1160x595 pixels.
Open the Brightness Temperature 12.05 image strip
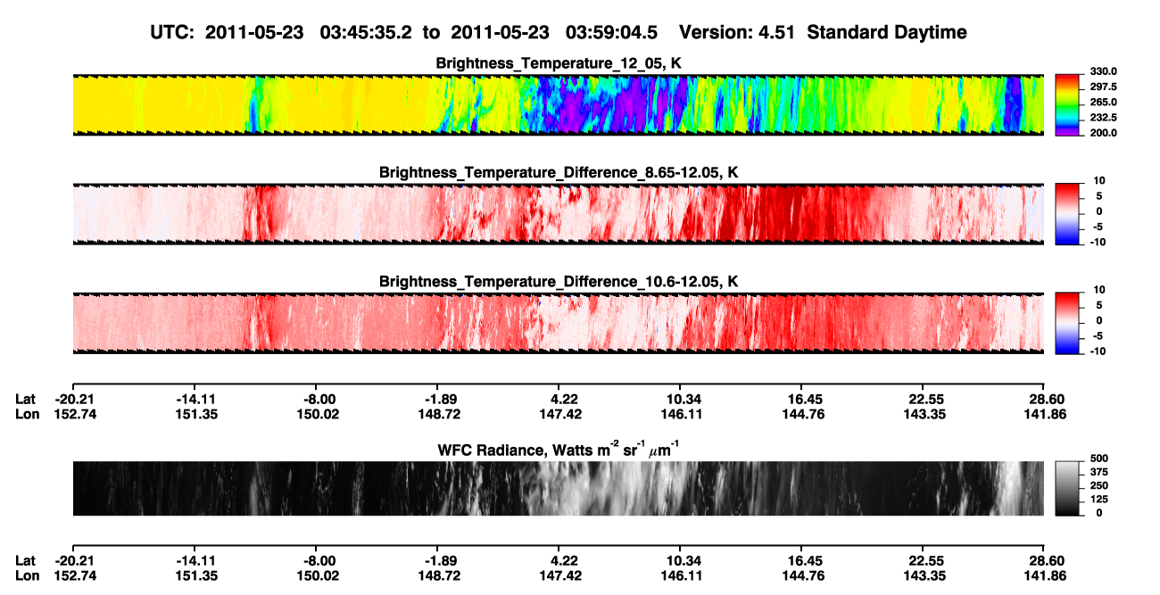558,104
